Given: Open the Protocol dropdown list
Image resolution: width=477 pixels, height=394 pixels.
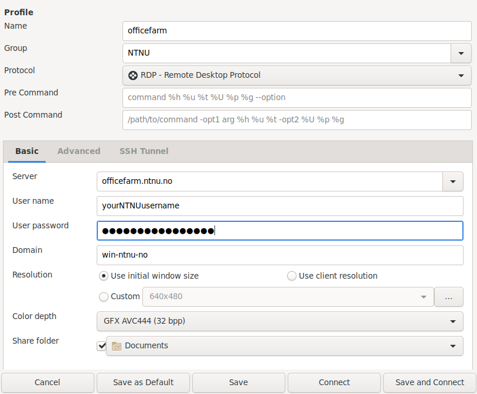Looking at the screenshot, I should [x=297, y=76].
